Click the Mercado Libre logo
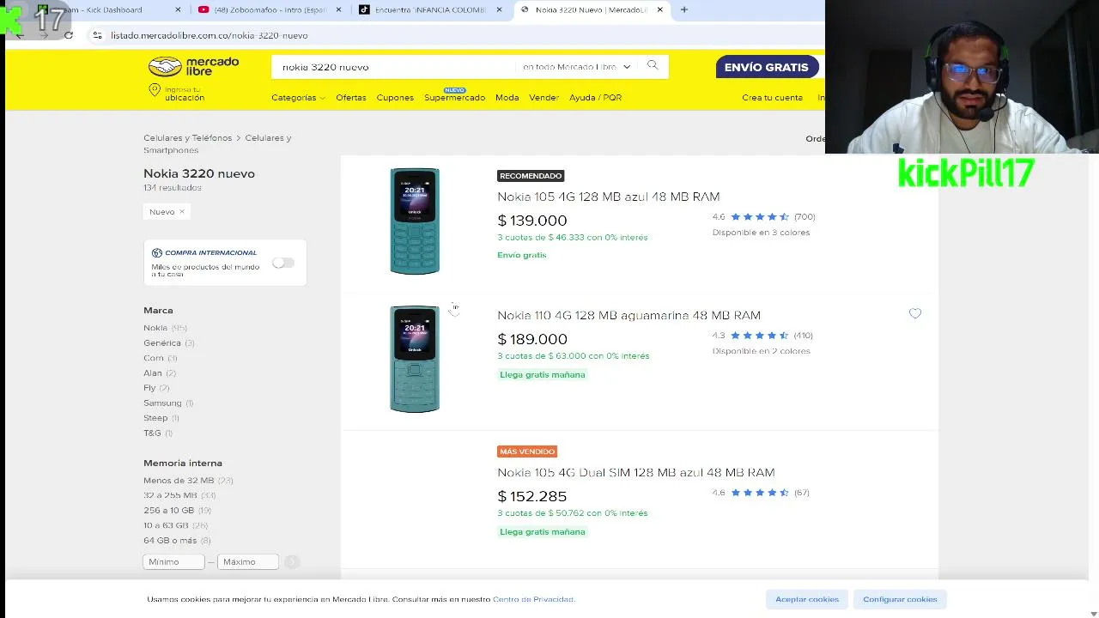The height and width of the screenshot is (618, 1099). tap(193, 66)
